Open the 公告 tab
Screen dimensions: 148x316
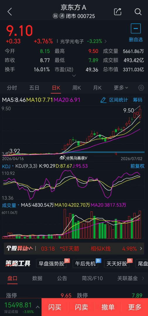(62, 278)
